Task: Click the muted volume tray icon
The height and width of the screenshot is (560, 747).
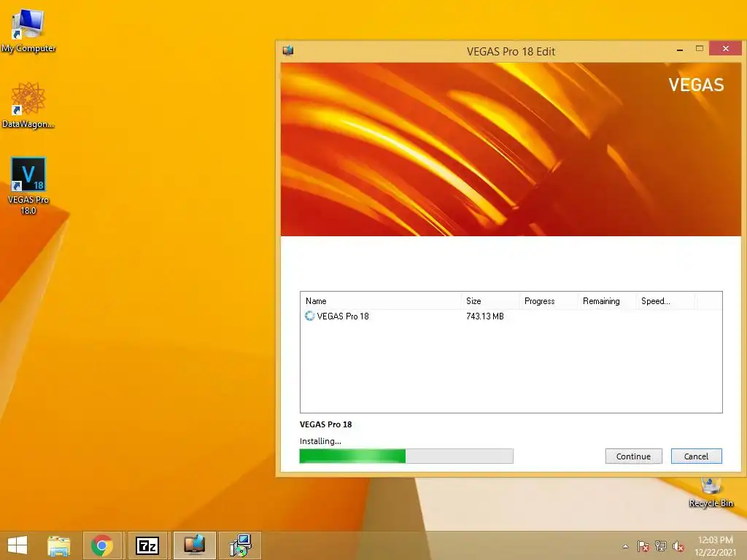Action: (678, 546)
